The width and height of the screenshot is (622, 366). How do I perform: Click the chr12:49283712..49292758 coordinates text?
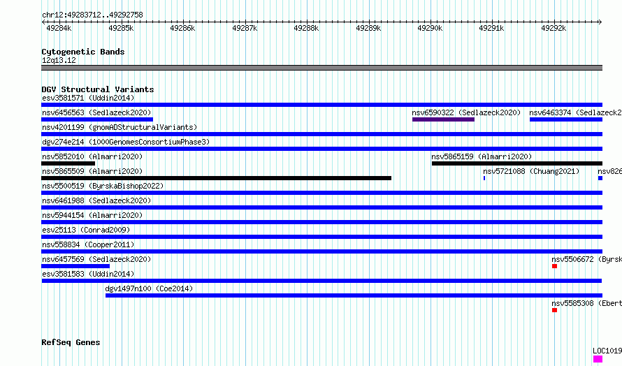point(92,15)
